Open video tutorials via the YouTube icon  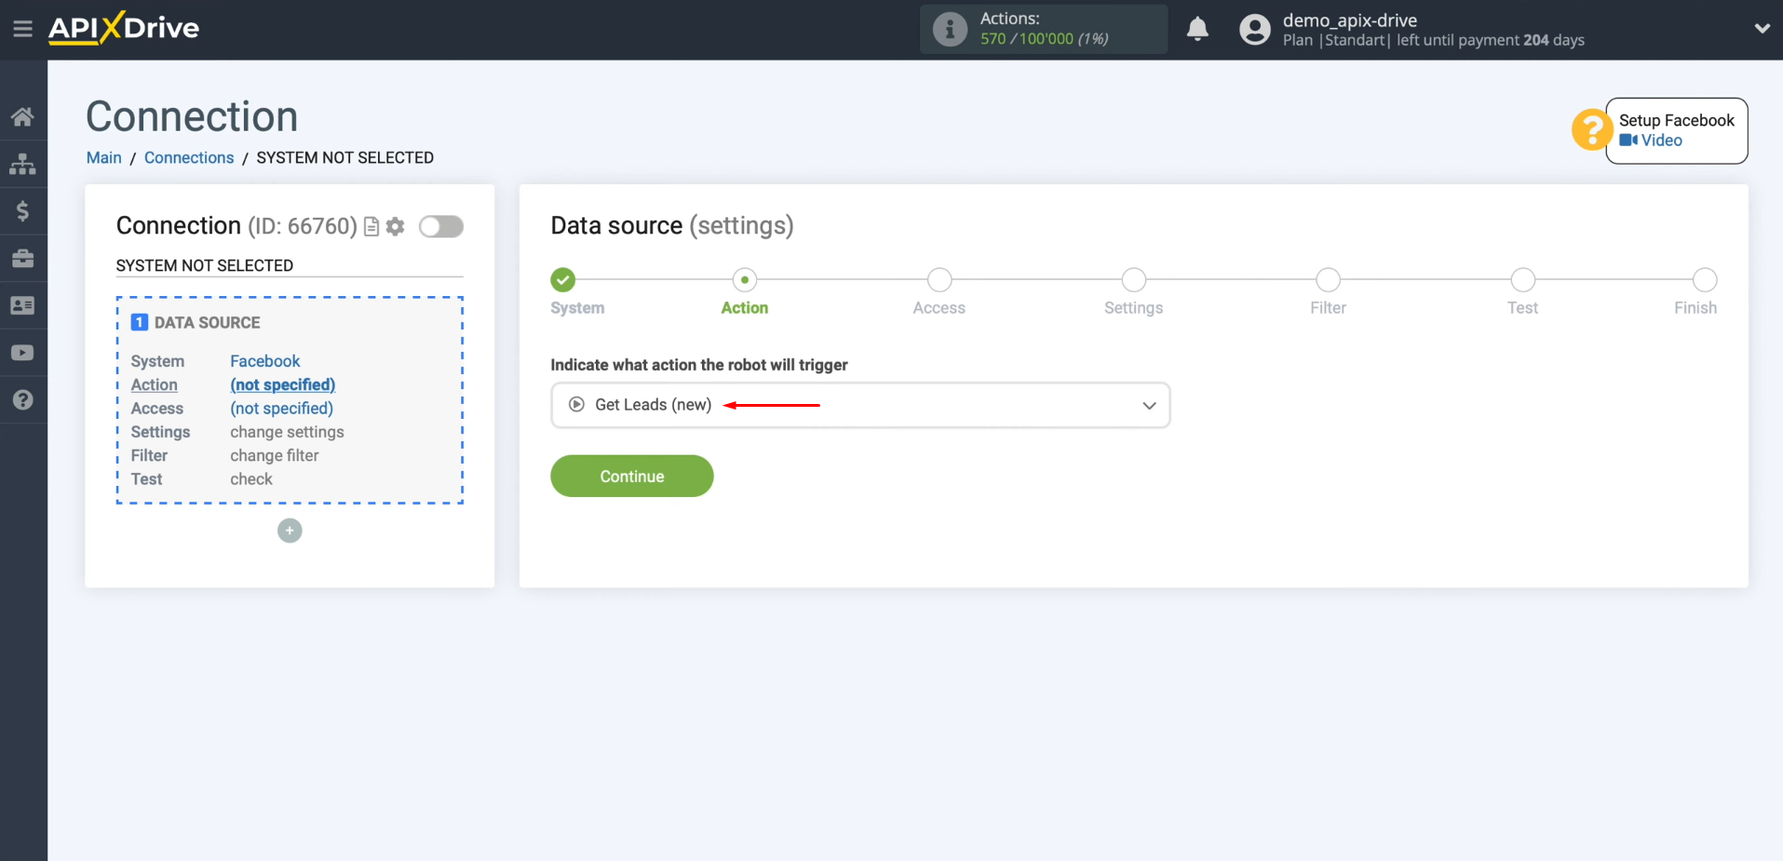(23, 352)
